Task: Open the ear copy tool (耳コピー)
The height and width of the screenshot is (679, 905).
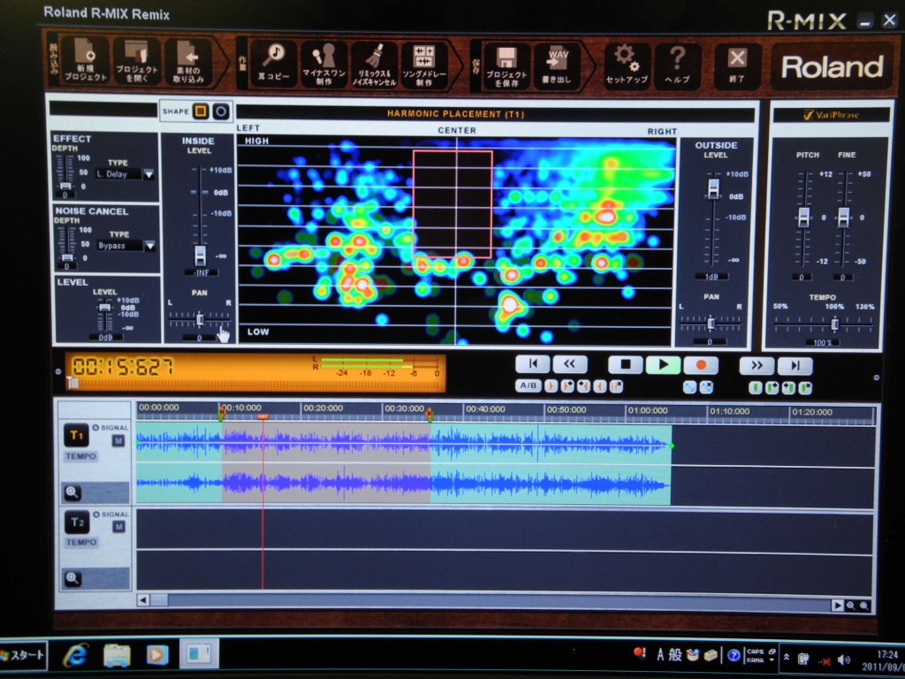Action: click(273, 64)
